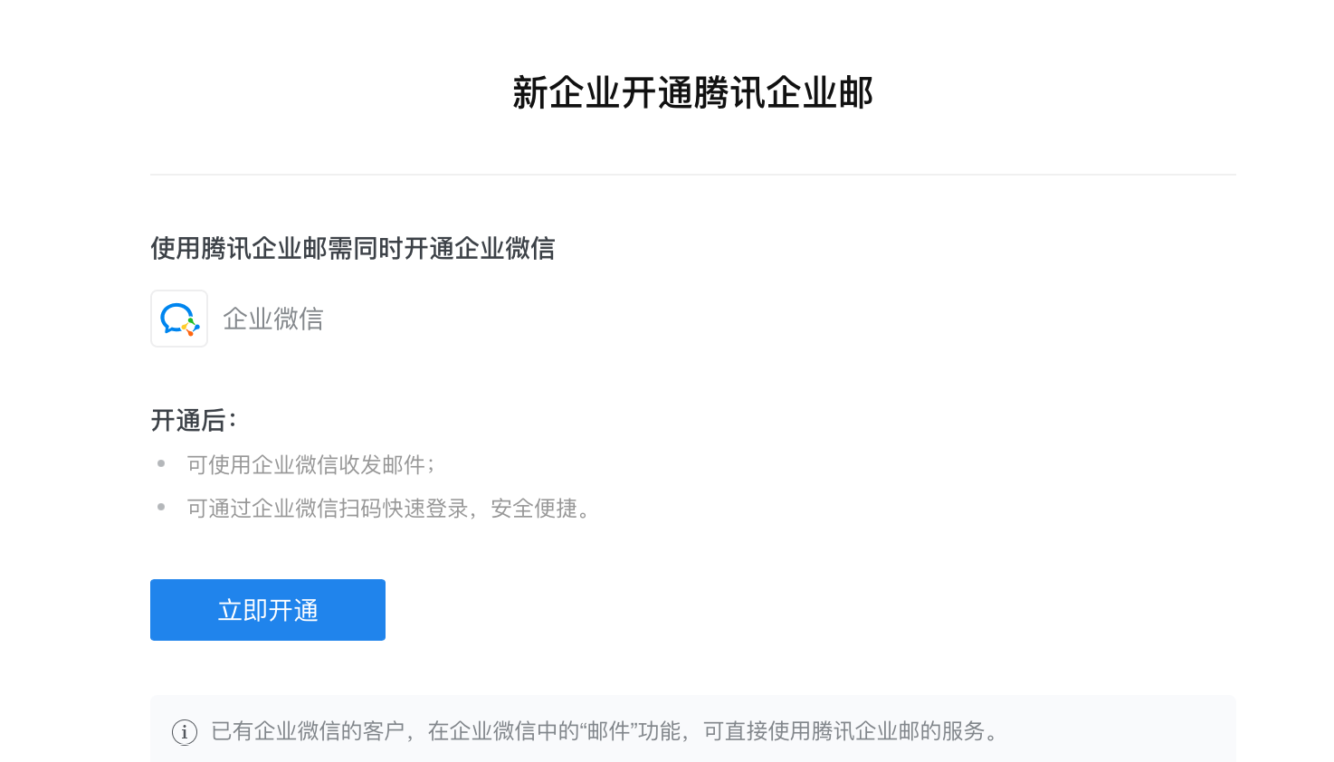Click 可直接使用腾讯企业邮的服务 in the notice
Viewport: 1334px width, 762px height.
pyautogui.click(x=844, y=731)
